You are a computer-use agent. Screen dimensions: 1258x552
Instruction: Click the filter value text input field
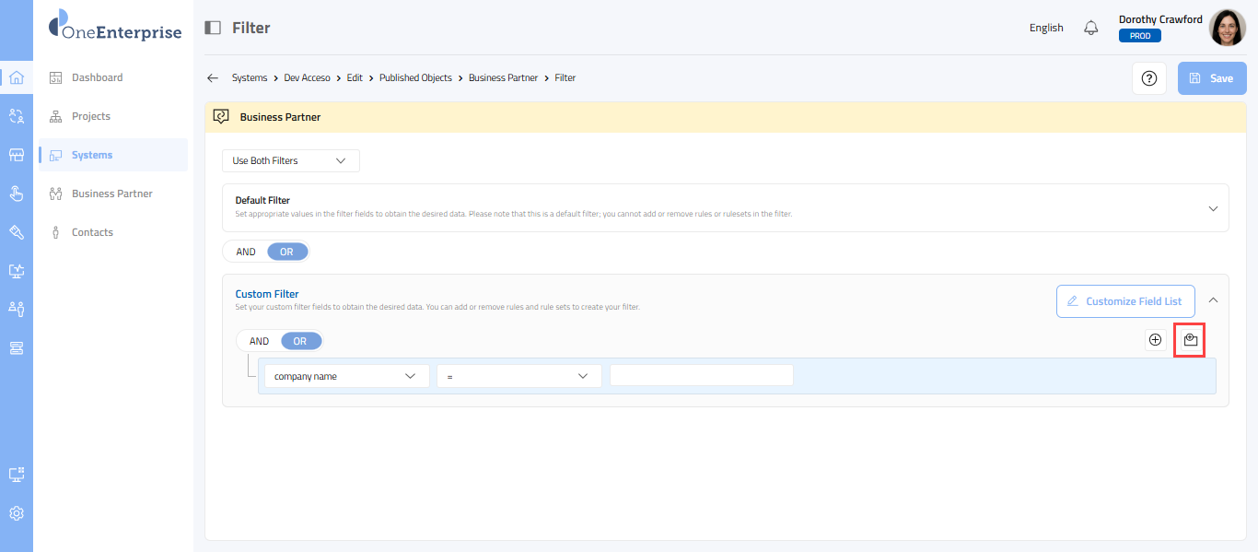[701, 376]
